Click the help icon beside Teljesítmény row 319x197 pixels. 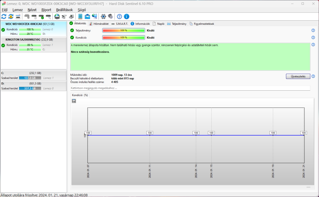pos(313,30)
